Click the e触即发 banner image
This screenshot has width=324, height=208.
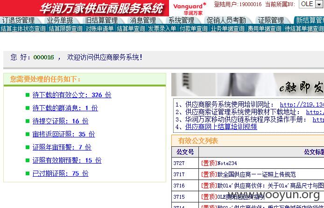247,85
